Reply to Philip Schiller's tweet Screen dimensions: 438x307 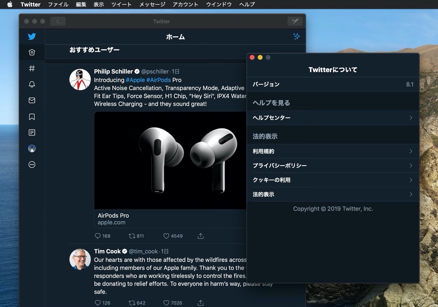[98, 236]
